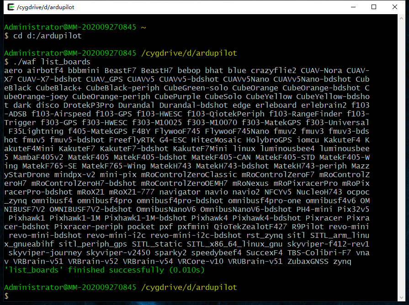
Task: Click the board name 'mRoControlZeroOEMH7'
Action: coord(184,183)
